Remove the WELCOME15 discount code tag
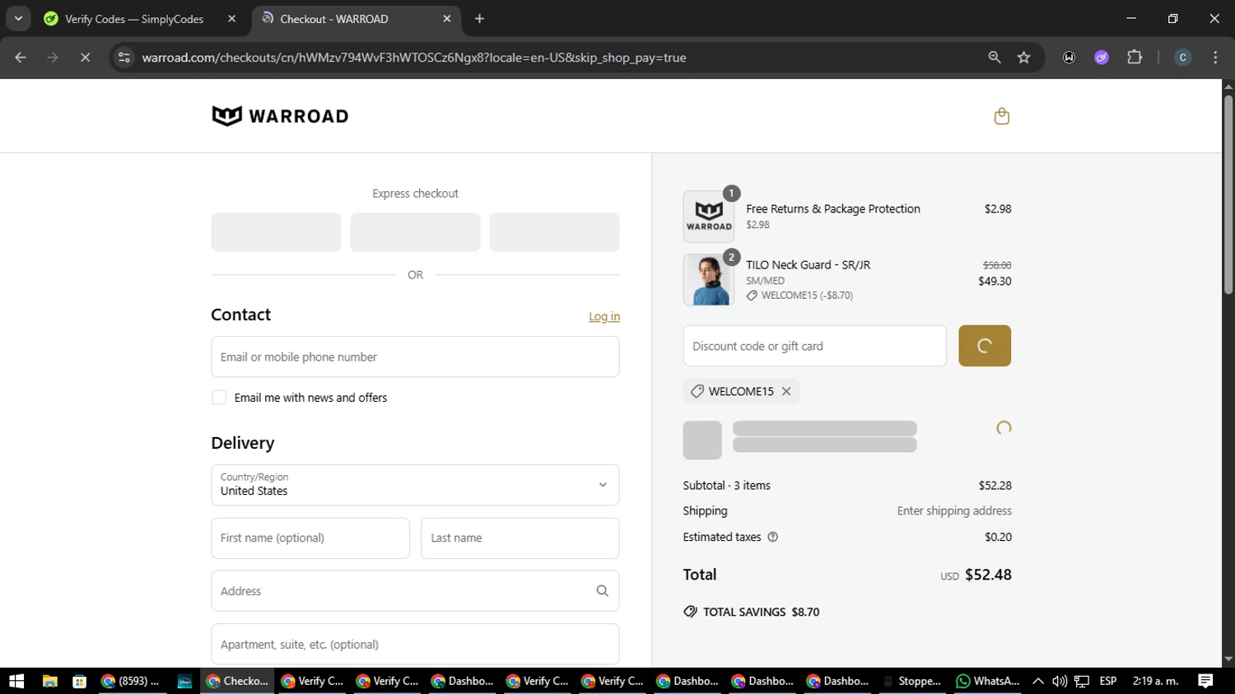 pyautogui.click(x=786, y=391)
